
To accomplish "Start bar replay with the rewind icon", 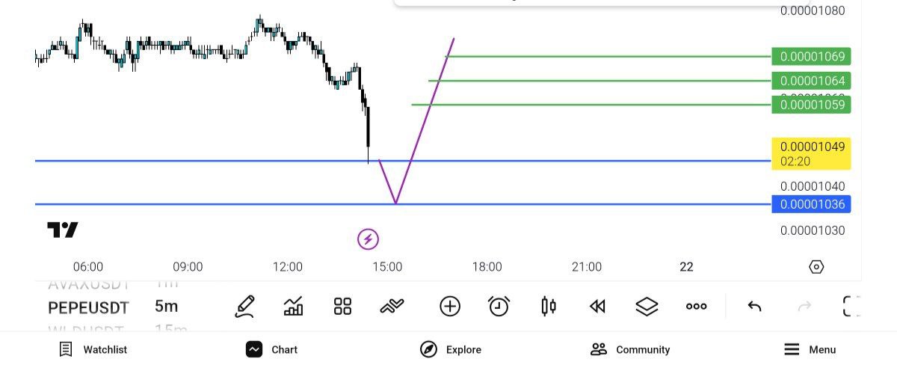I will [x=597, y=306].
